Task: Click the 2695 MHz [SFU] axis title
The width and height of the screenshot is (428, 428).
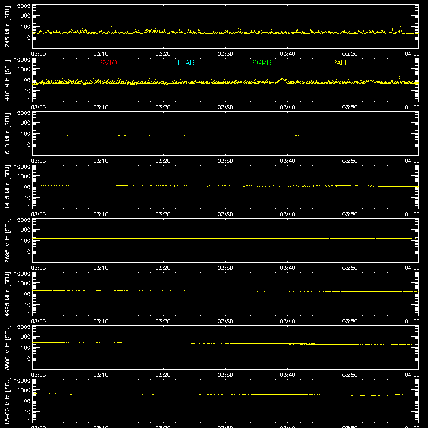Action: pyautogui.click(x=7, y=240)
